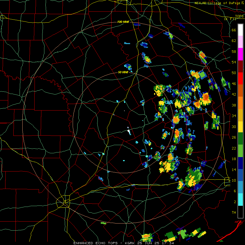The image size is (245, 245).
Task: Select the "TH" legend label
Action: (234, 213)
